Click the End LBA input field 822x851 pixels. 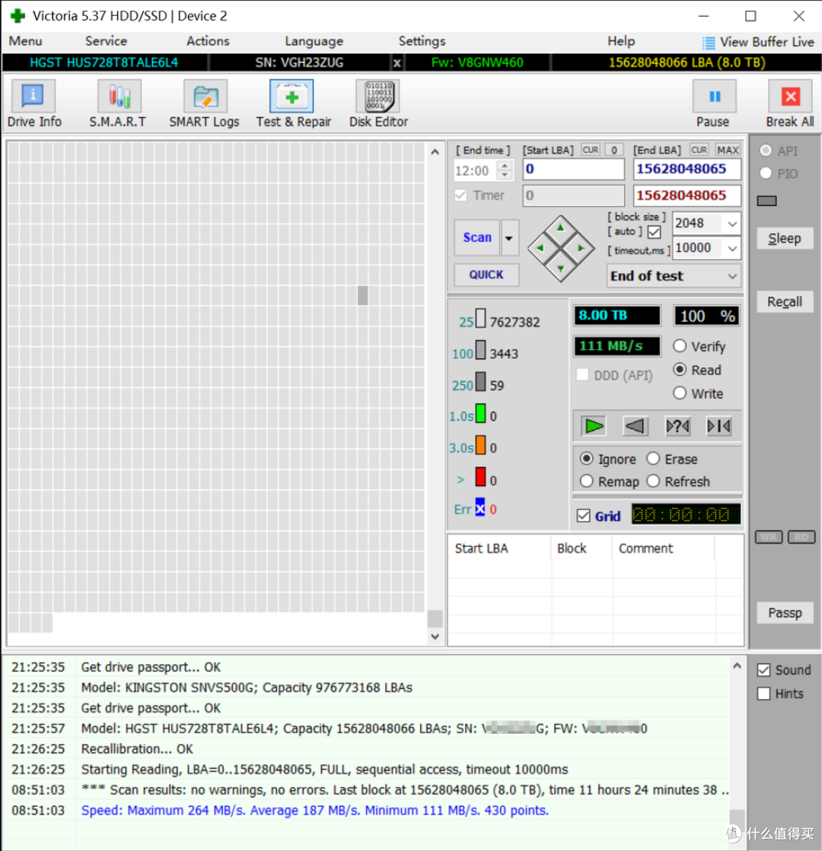tap(687, 170)
